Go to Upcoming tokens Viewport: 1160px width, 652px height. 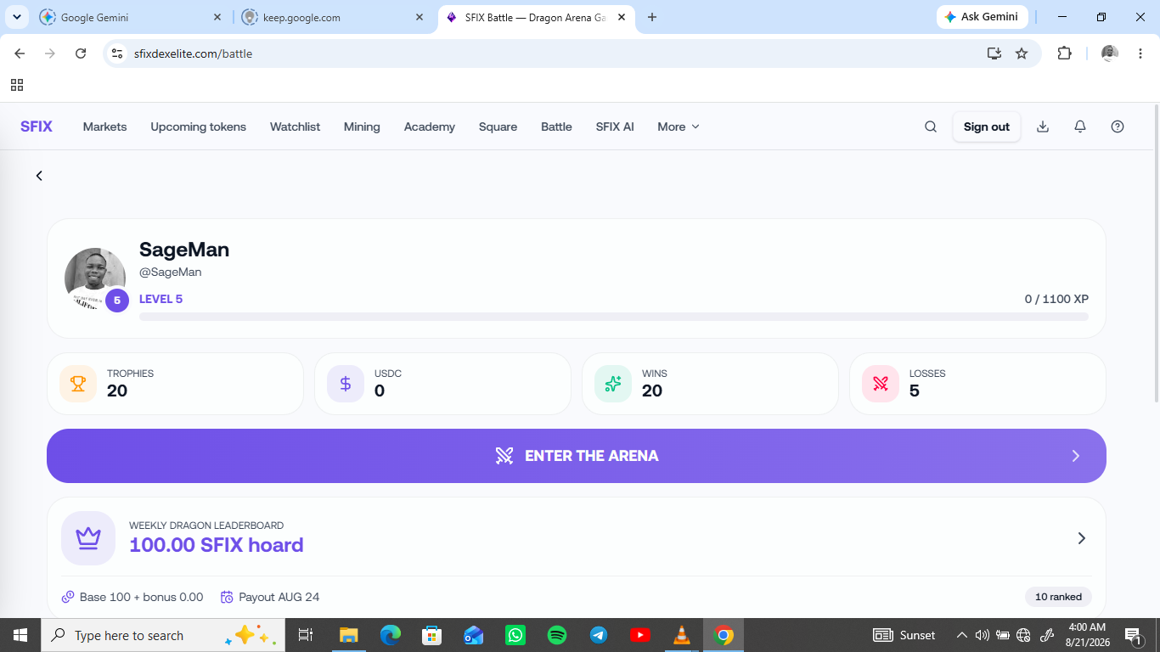(x=199, y=126)
